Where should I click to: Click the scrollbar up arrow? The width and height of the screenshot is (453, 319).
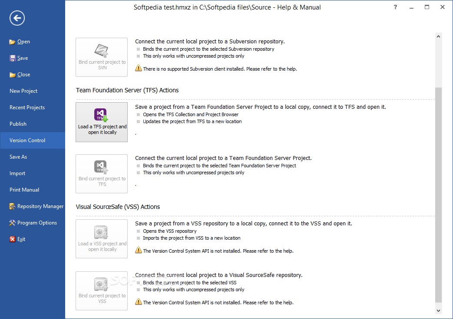tap(438, 37)
